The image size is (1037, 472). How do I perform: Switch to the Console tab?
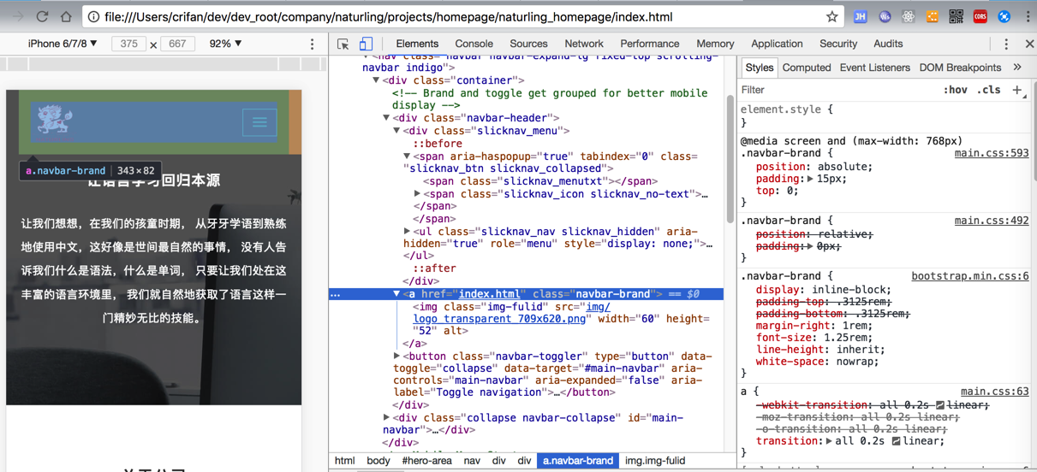click(474, 44)
